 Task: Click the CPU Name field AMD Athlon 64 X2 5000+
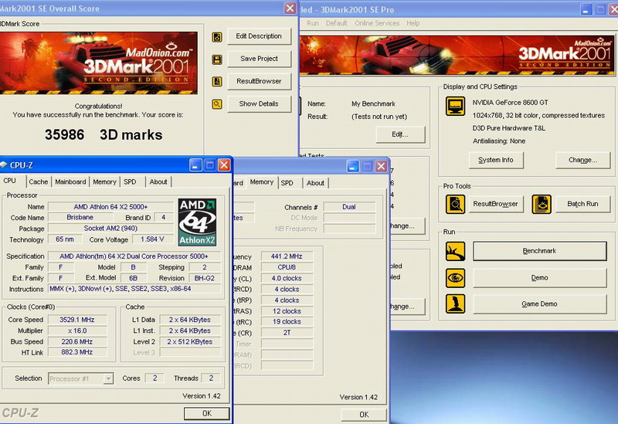(x=110, y=207)
